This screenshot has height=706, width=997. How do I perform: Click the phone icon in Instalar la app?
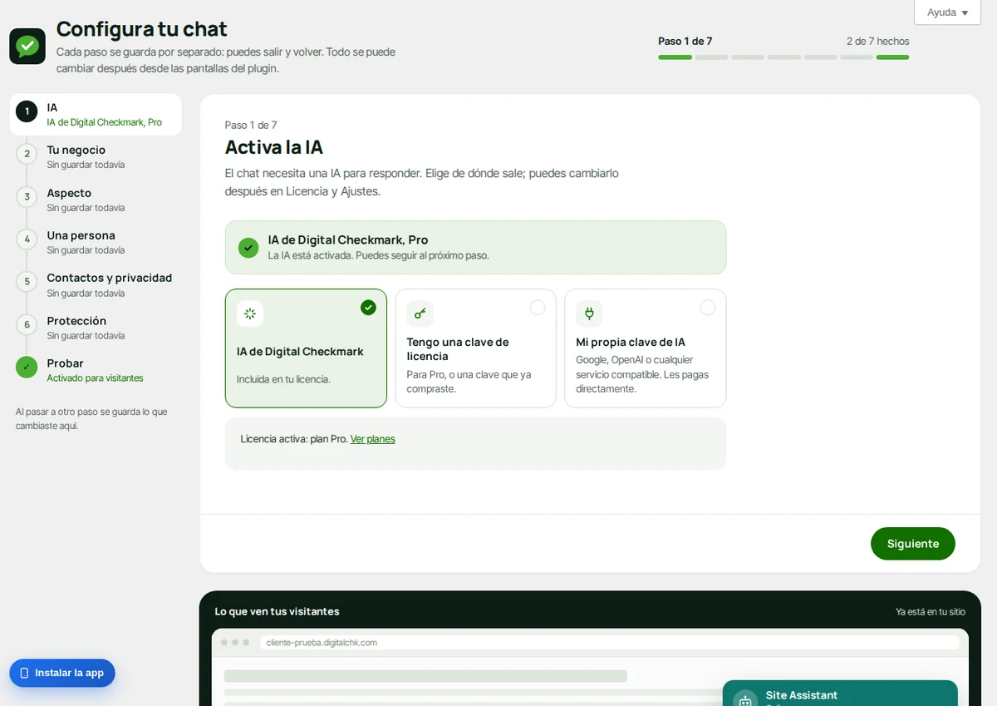24,673
